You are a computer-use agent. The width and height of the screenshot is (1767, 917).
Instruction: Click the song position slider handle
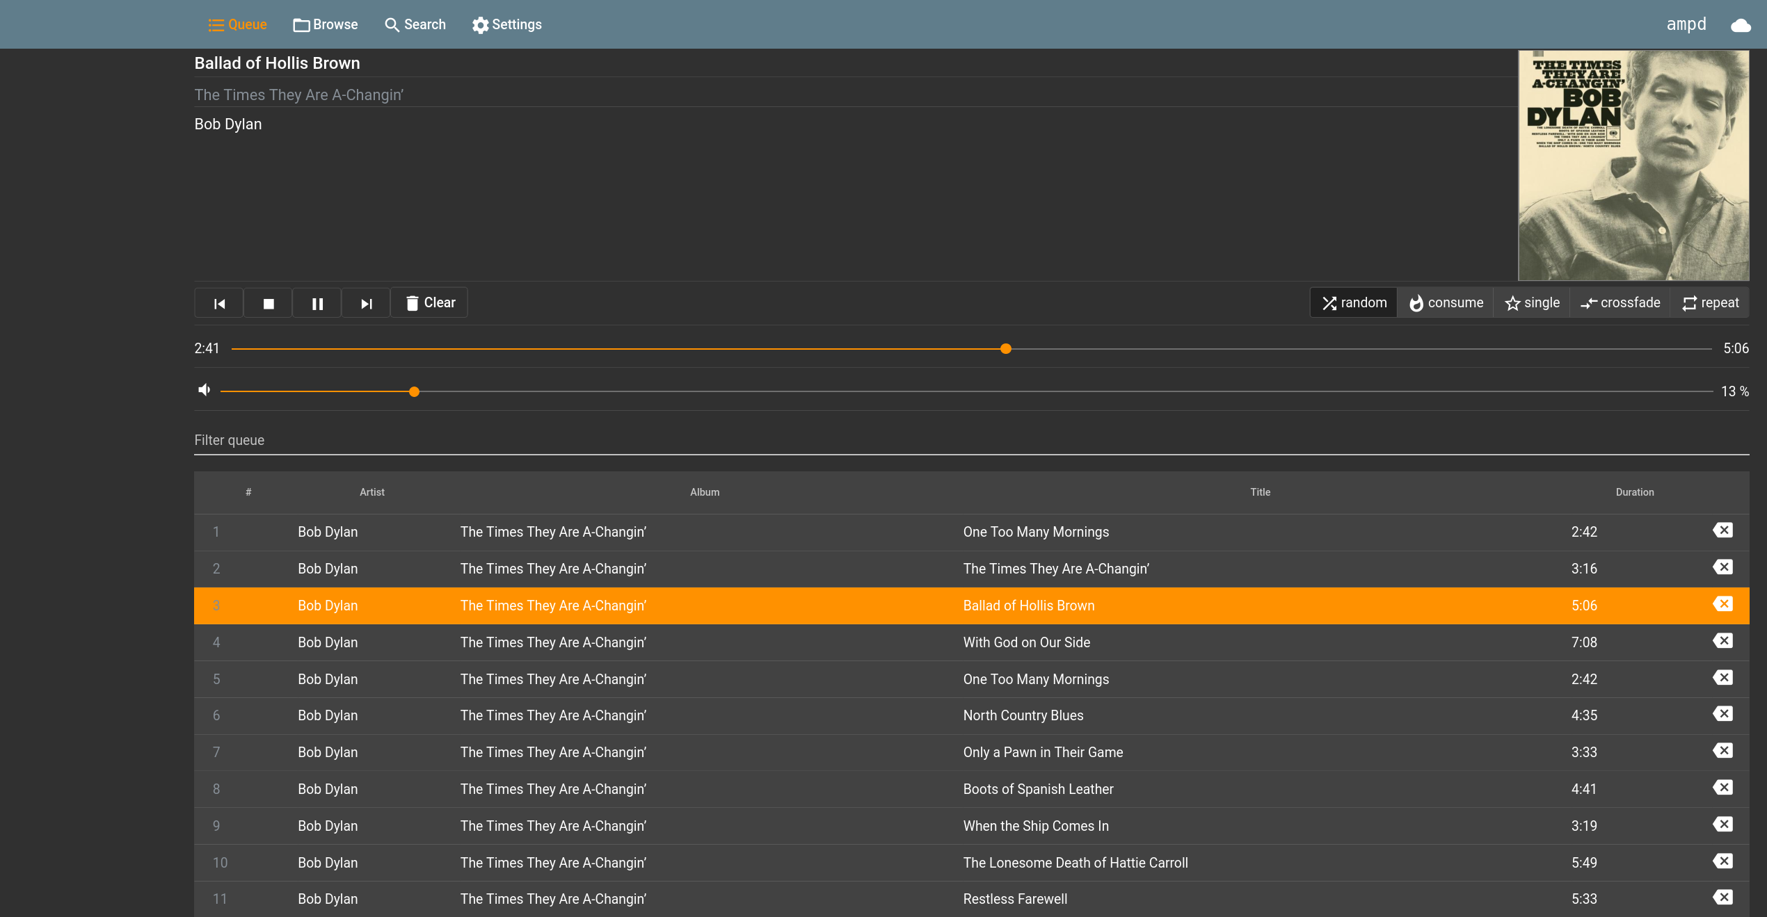pos(1006,349)
